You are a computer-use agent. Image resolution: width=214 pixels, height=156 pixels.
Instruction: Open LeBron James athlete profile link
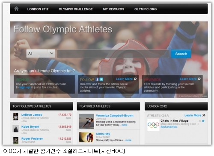32,115
